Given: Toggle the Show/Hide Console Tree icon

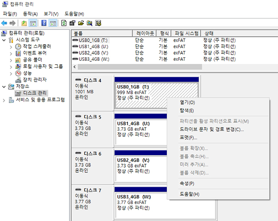Looking at the screenshot, I should tap(33, 23).
